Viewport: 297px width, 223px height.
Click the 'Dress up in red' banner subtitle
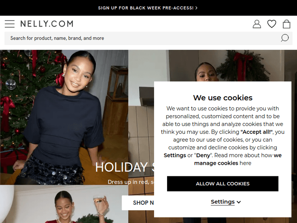(x=131, y=182)
